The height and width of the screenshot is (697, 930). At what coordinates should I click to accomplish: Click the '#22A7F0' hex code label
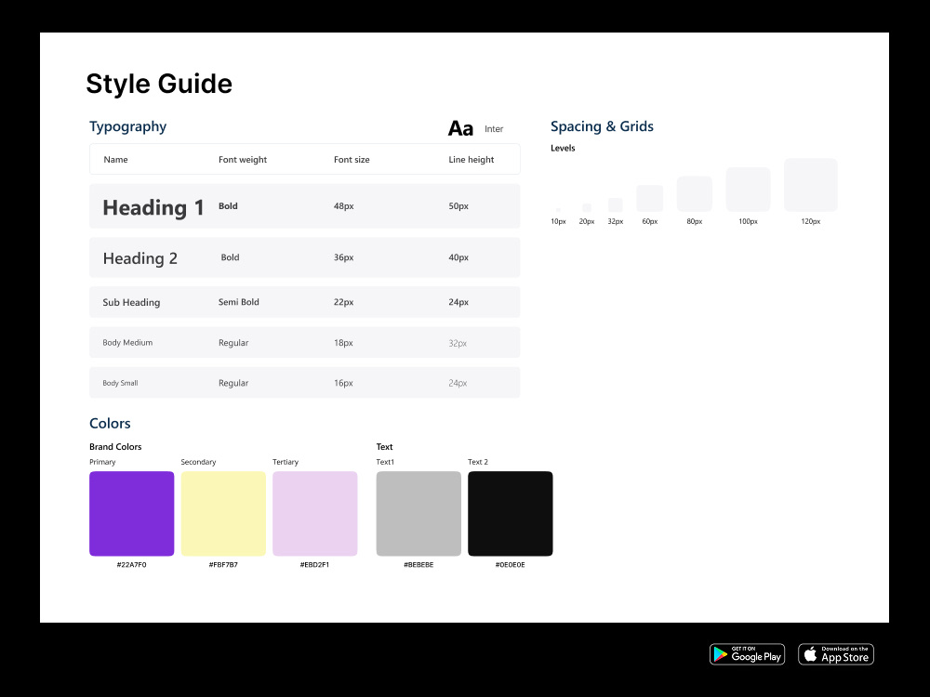click(132, 565)
